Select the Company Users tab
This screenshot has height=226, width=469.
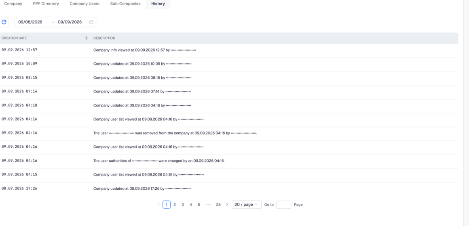click(85, 4)
